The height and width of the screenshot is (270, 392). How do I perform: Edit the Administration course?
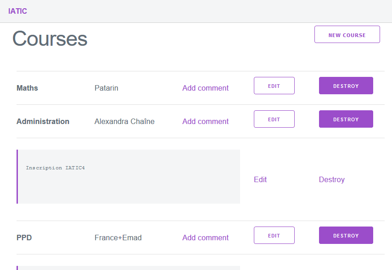(x=274, y=119)
